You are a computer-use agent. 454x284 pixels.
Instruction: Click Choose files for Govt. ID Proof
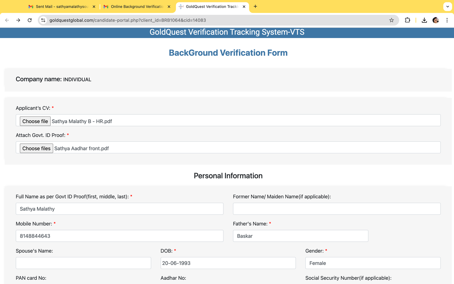(x=36, y=148)
